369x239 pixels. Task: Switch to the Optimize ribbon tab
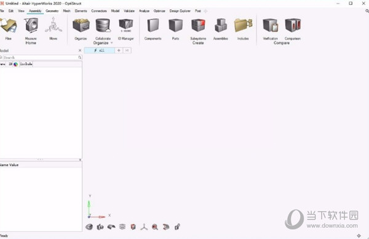tap(159, 11)
